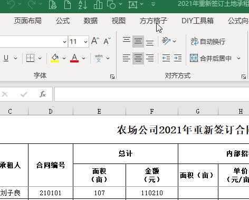Open borders dropdown arrow
The width and height of the screenshot is (249, 200).
(x=40, y=58)
